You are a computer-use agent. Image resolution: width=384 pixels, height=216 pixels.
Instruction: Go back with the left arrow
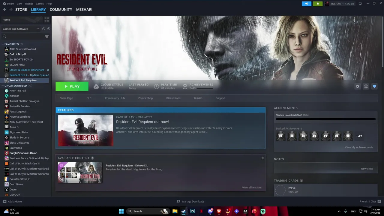[4, 10]
